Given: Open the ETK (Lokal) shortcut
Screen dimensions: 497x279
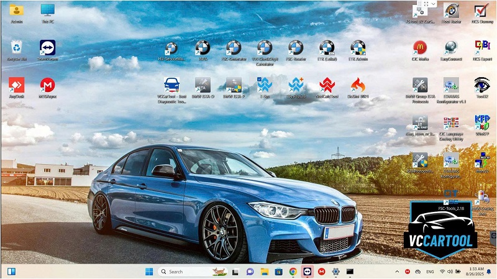Looking at the screenshot, I should coord(327,50).
